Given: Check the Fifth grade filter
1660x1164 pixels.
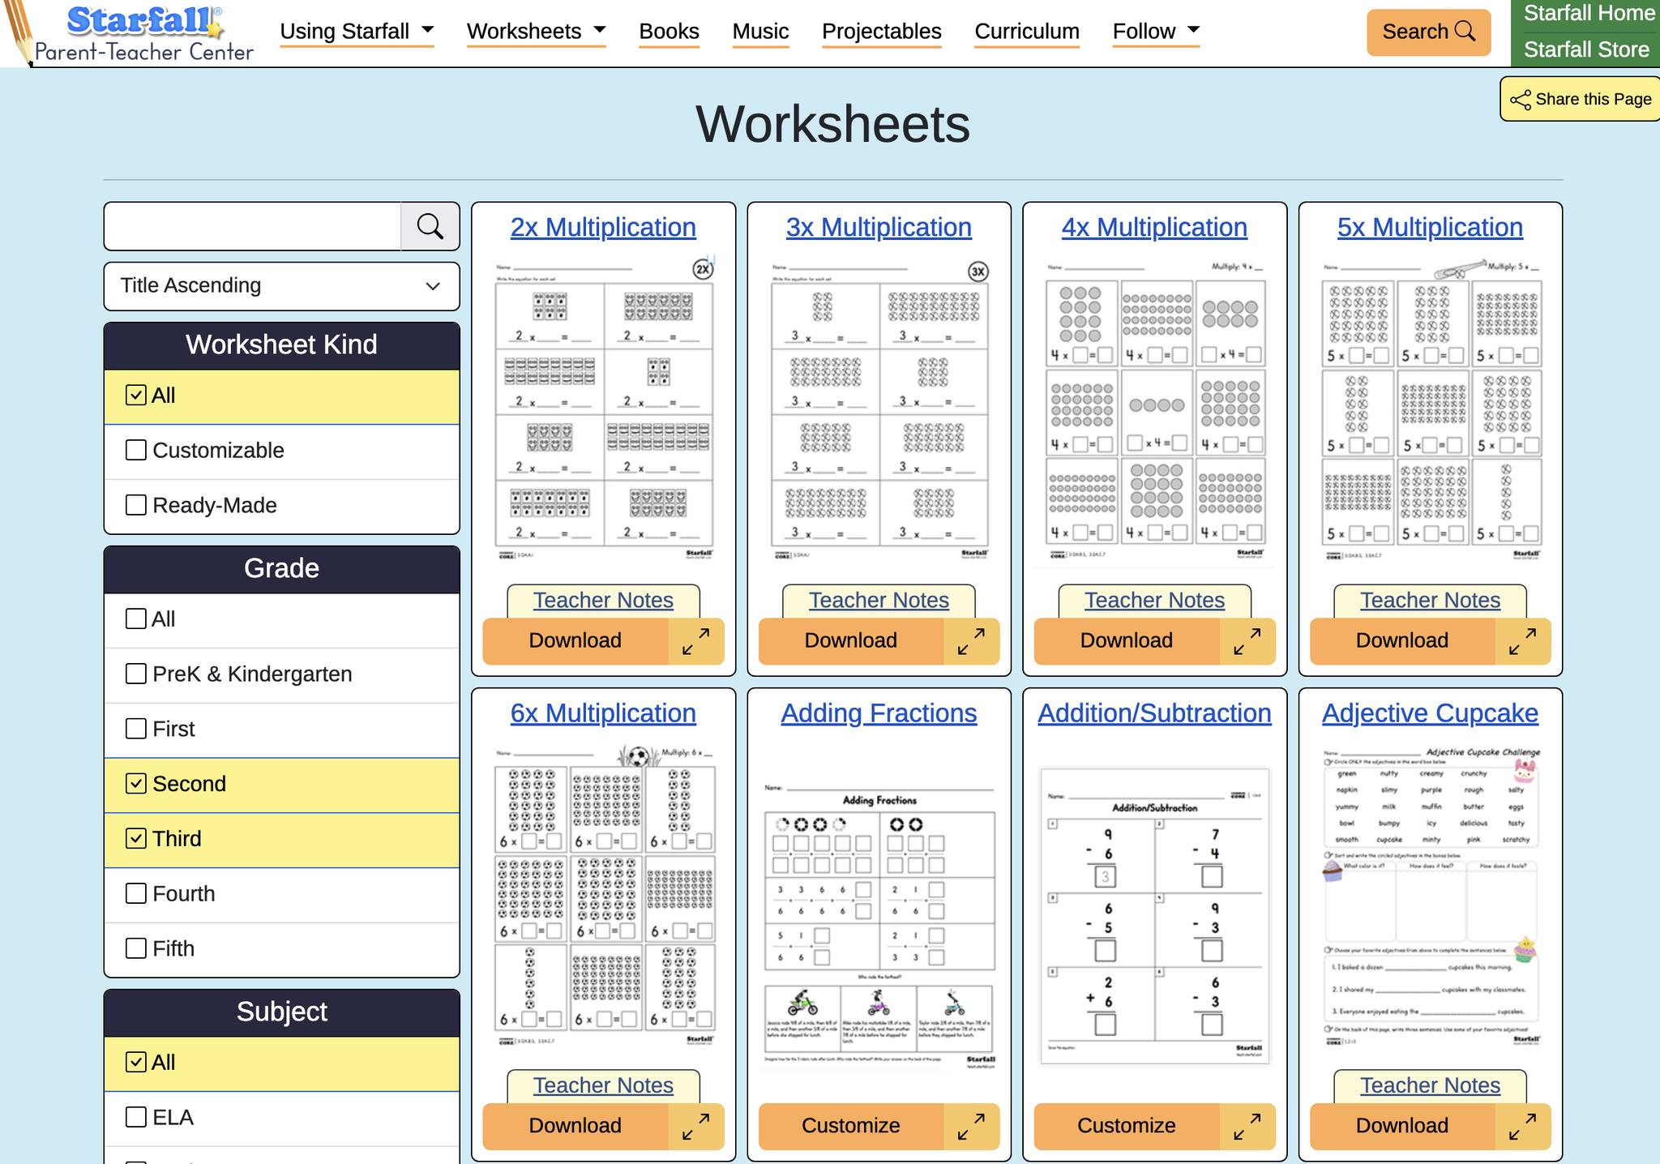Looking at the screenshot, I should (136, 948).
